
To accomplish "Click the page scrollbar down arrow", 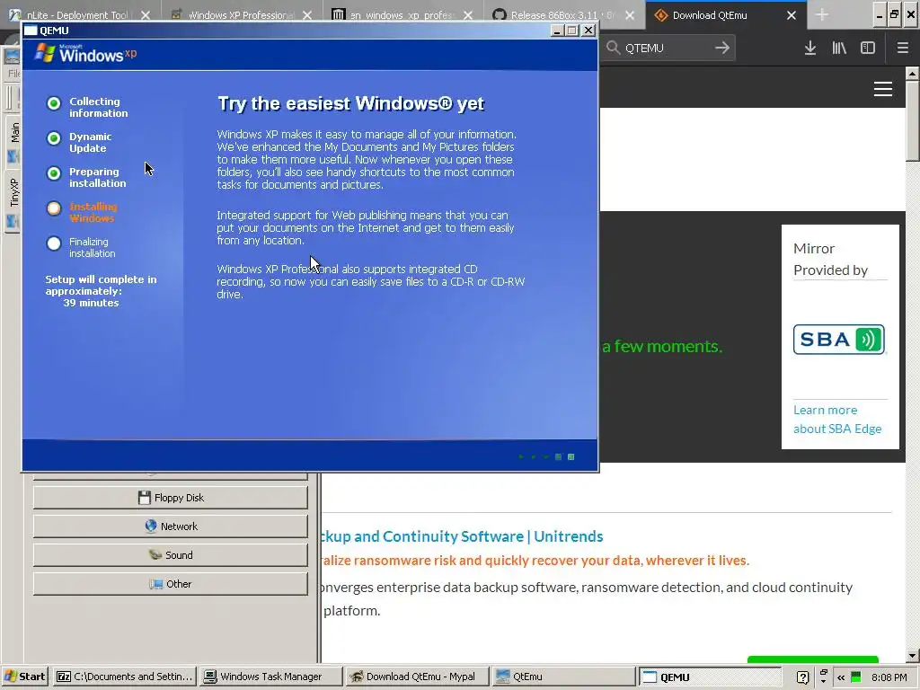I will point(913,655).
